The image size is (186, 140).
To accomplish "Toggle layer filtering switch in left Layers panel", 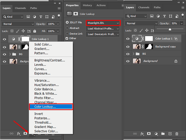I will (x=59, y=17).
